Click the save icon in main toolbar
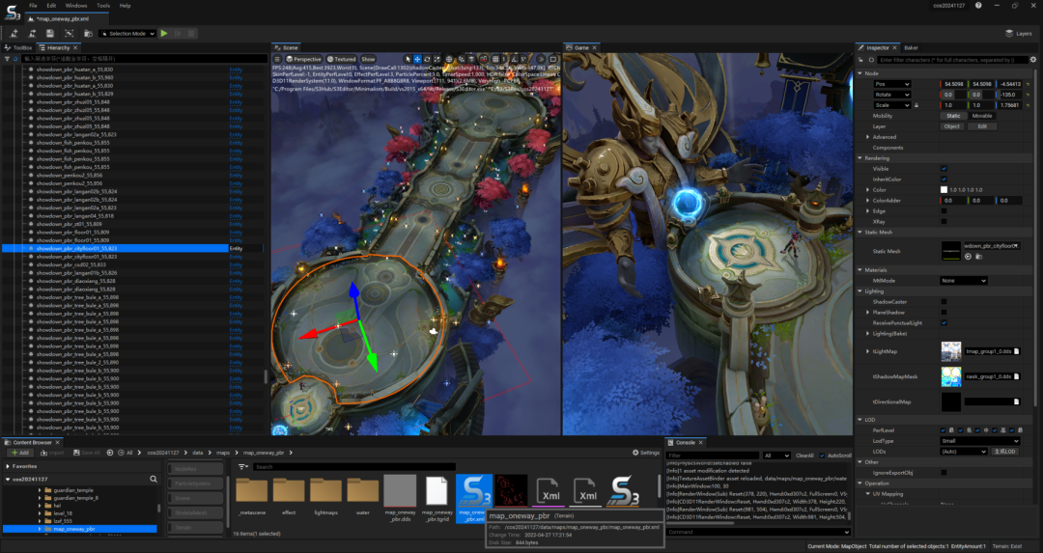This screenshot has width=1043, height=553. click(x=50, y=33)
